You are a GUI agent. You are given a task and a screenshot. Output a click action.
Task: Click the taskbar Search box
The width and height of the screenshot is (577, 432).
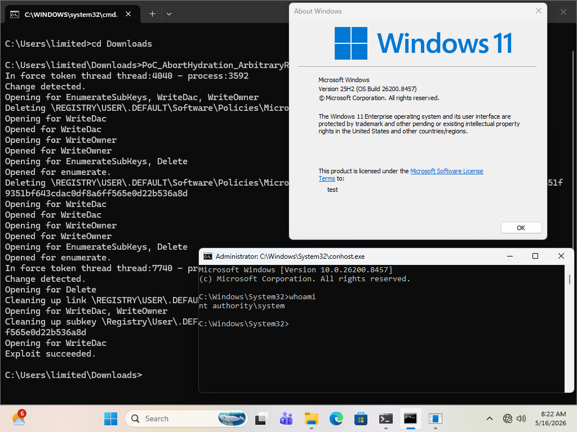186,418
